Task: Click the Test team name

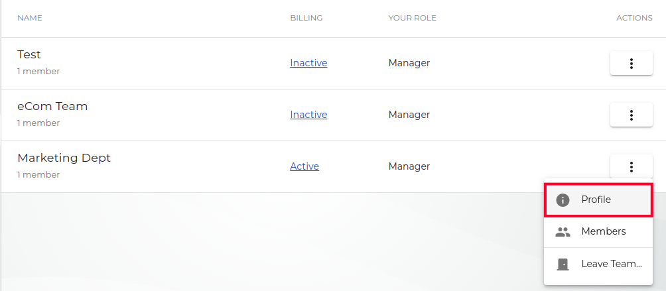Action: click(x=29, y=55)
